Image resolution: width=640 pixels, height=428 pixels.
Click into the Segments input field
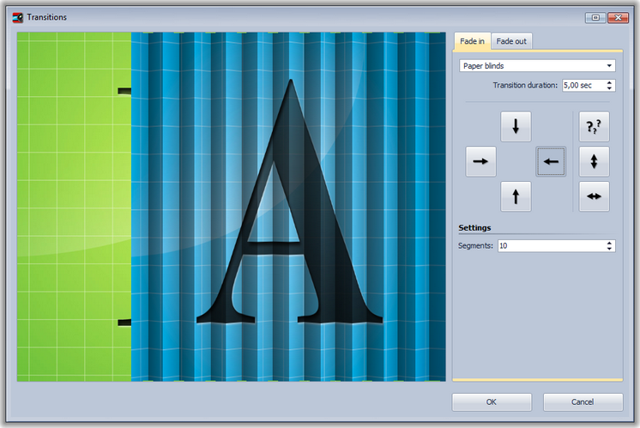pos(549,246)
